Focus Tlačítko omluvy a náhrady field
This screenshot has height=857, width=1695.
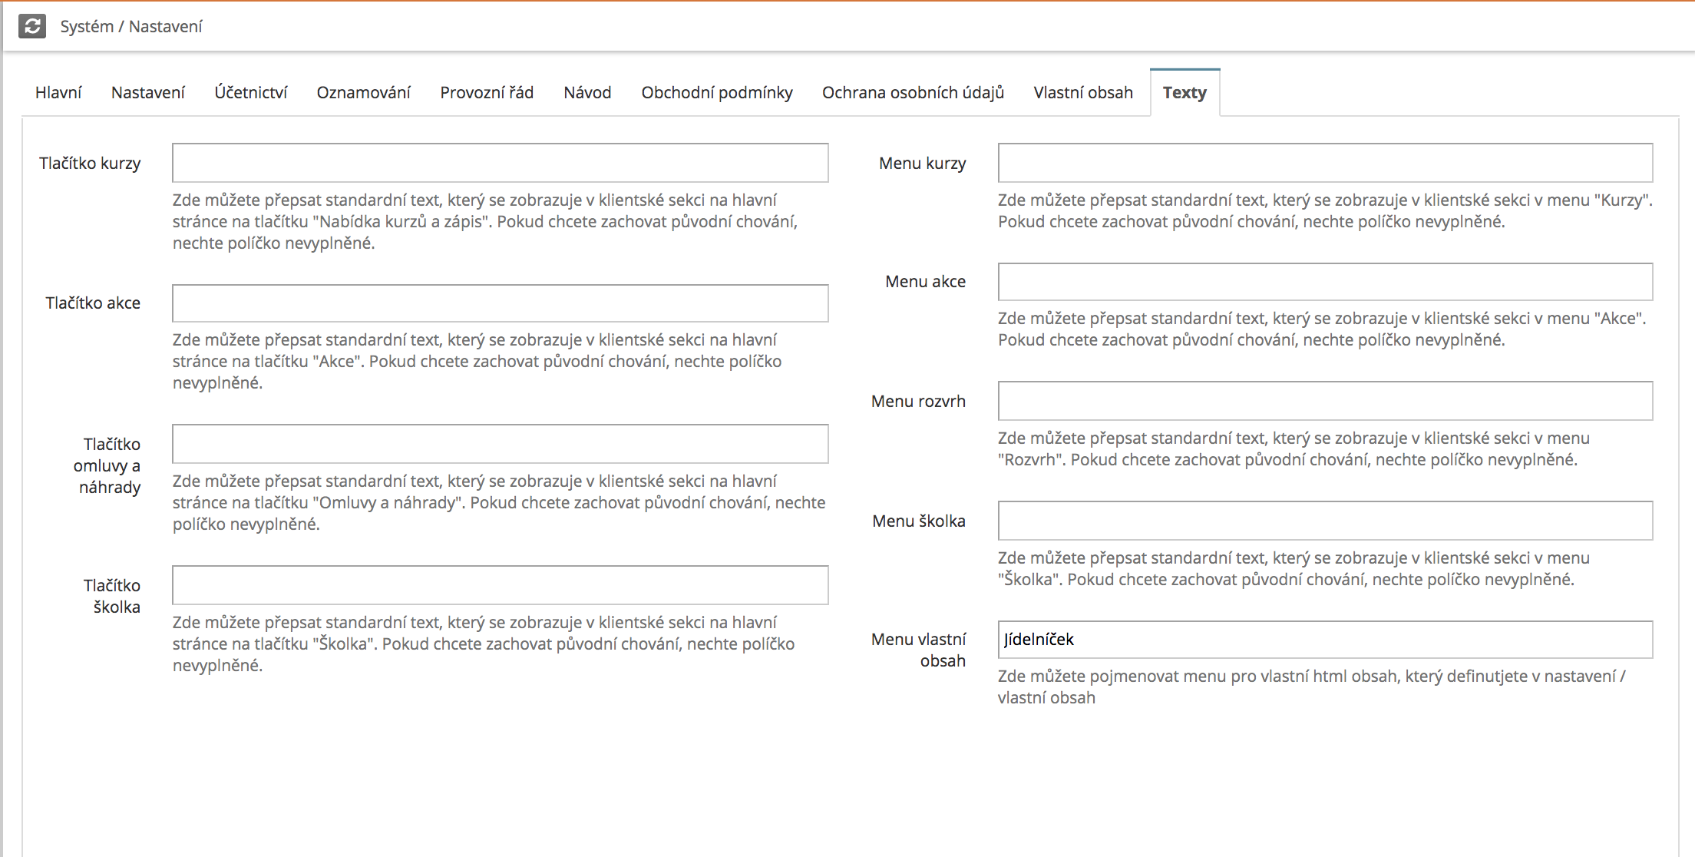point(500,444)
